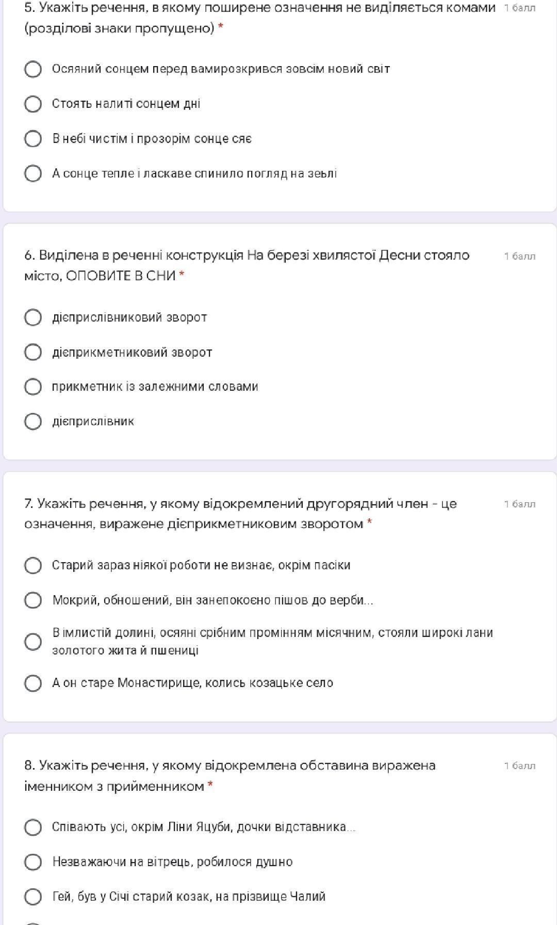Choose 'Гей, був у Січі старий козак' option
This screenshot has height=925, width=557.
point(33,897)
